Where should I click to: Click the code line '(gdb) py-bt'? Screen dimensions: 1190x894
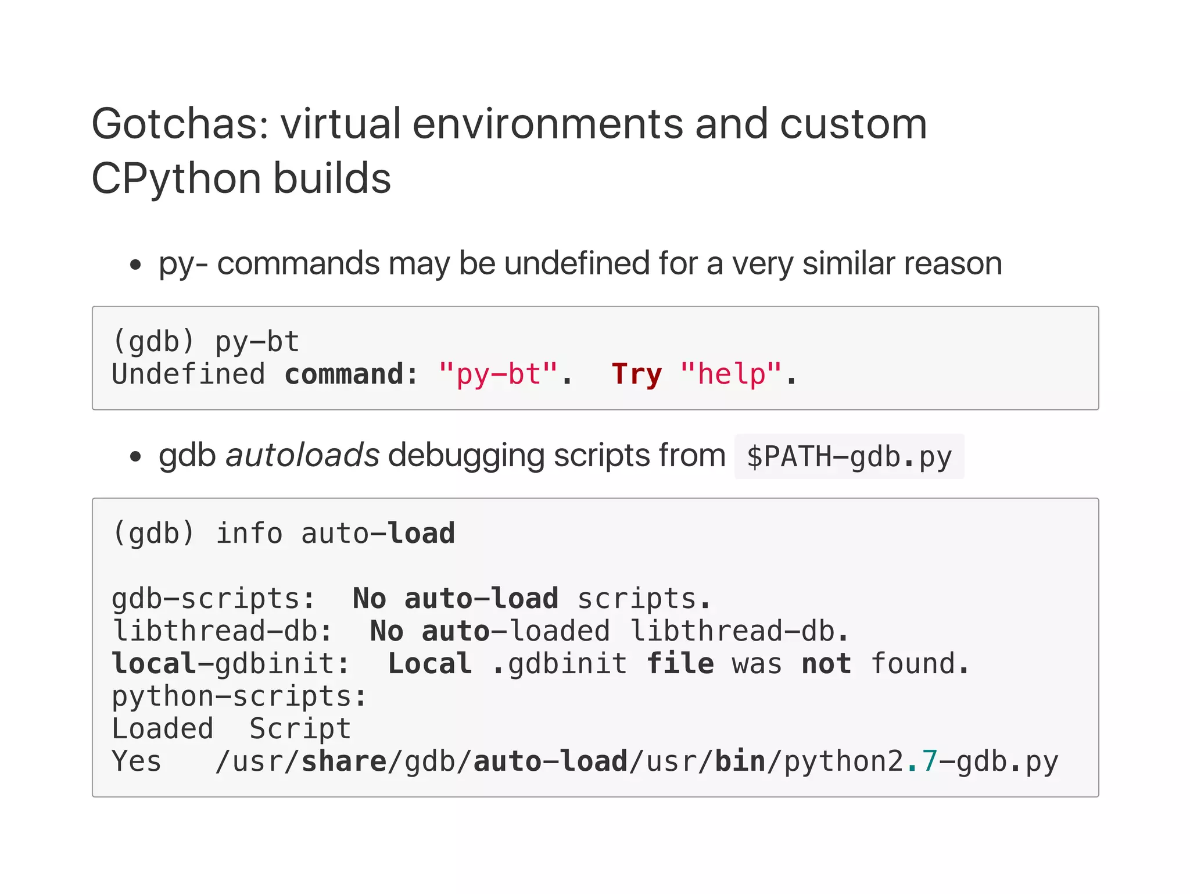(206, 341)
